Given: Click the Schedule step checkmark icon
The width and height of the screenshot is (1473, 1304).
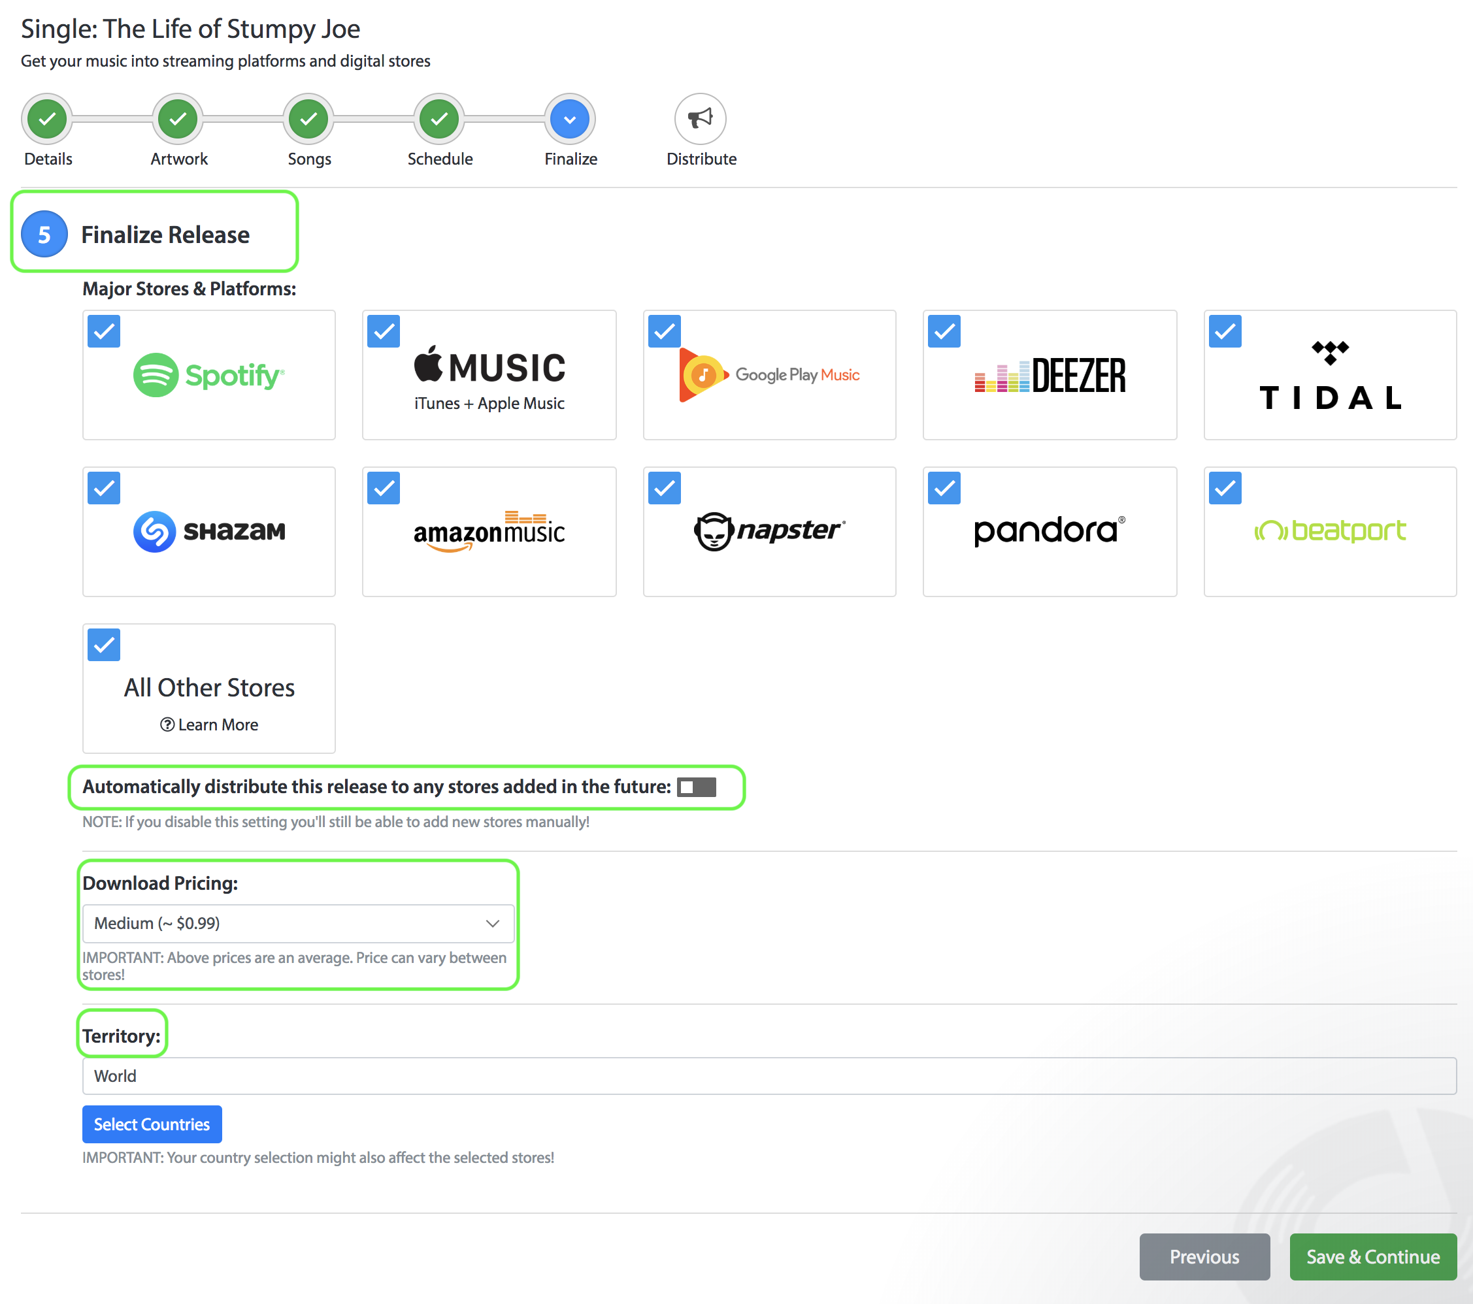Looking at the screenshot, I should pos(439,119).
